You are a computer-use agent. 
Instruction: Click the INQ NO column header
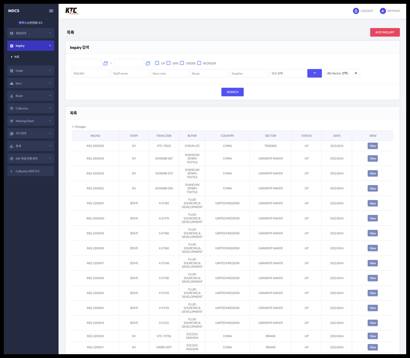click(x=95, y=136)
